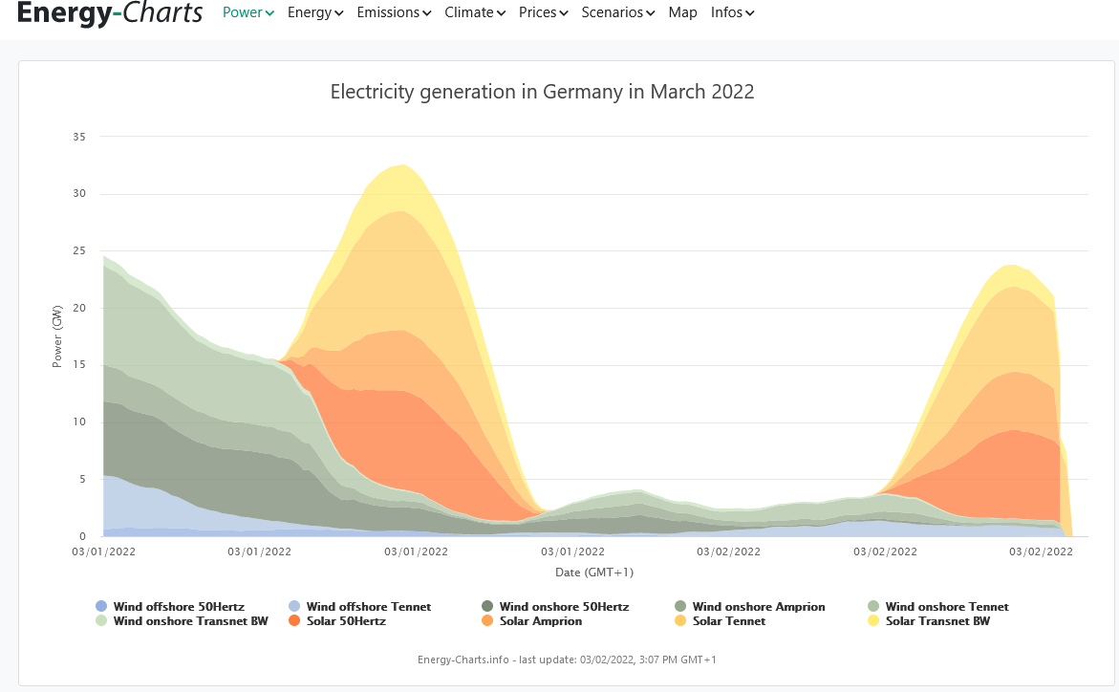The height and width of the screenshot is (692, 1119).
Task: Click the Solar 50Hertz orange legend dot
Action: point(294,621)
